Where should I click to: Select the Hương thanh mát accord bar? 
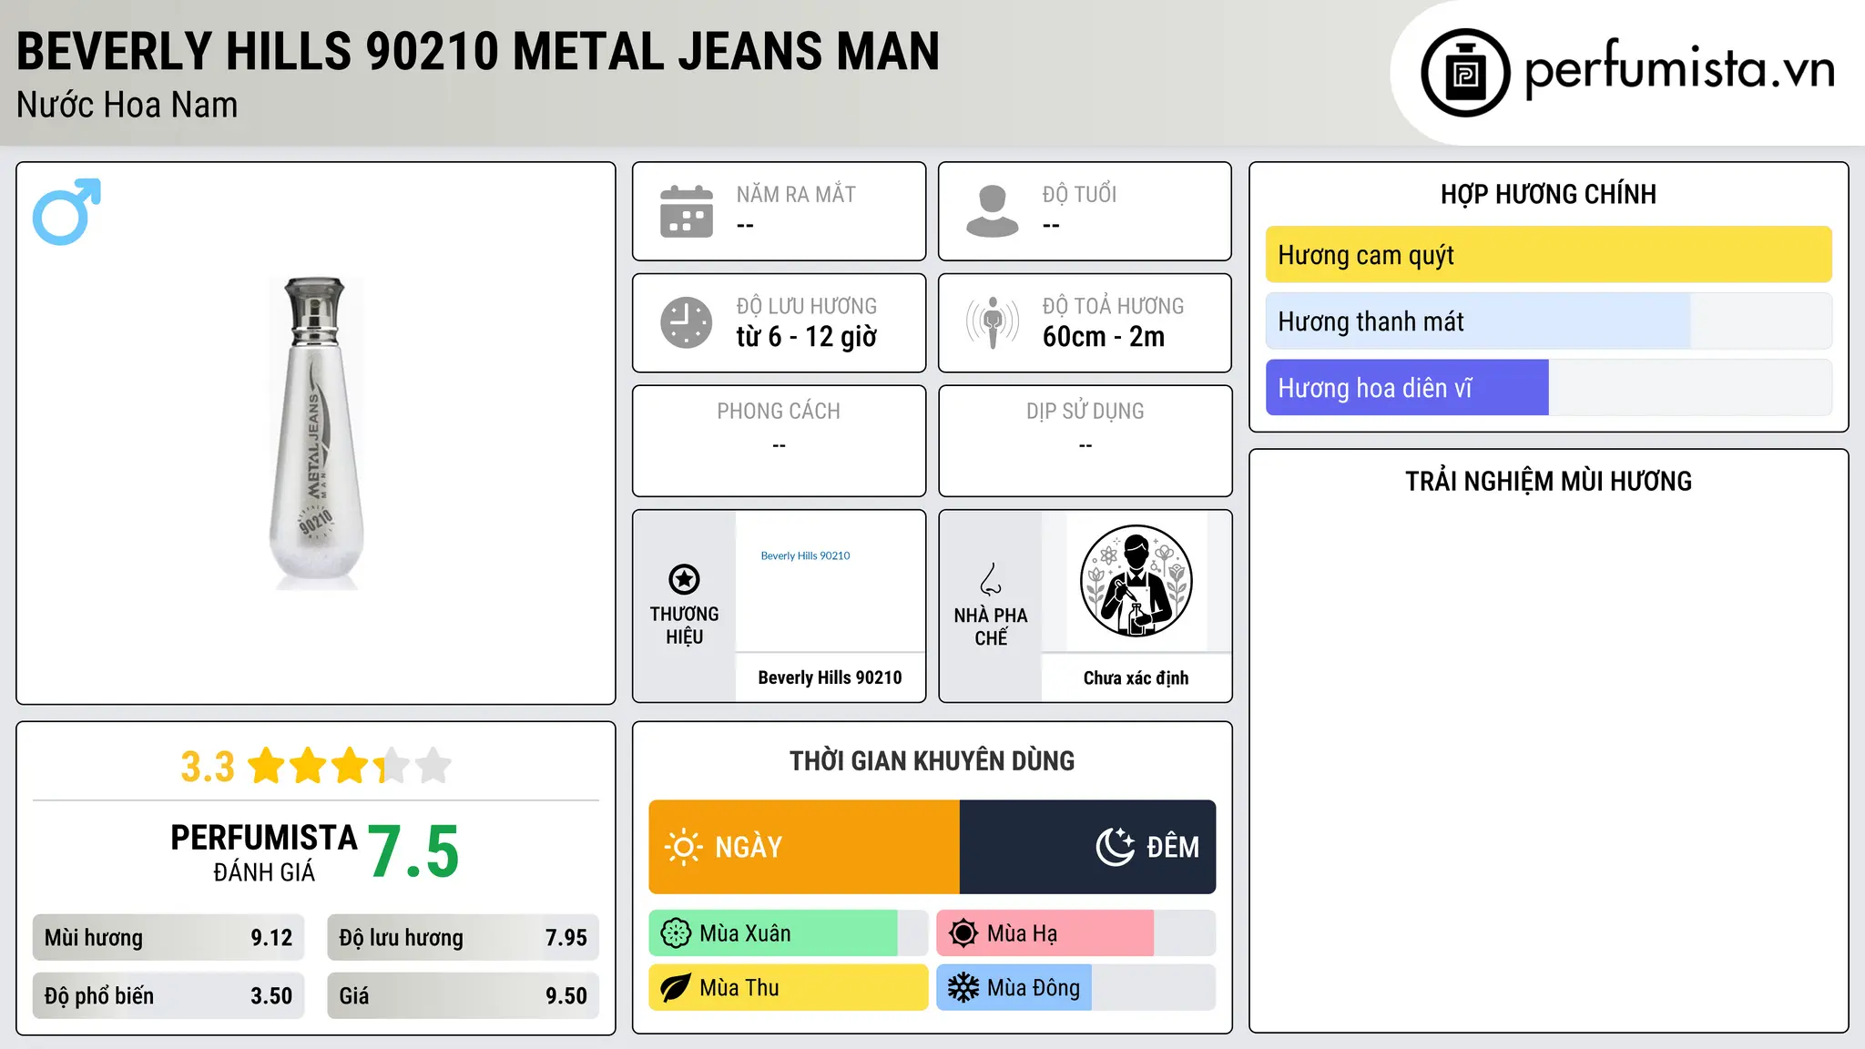tap(1548, 321)
